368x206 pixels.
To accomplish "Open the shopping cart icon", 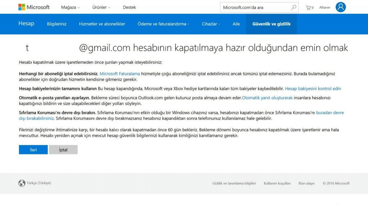I will [x=309, y=7].
